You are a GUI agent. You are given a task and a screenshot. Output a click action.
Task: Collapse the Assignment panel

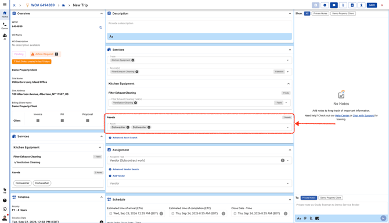[290, 150]
